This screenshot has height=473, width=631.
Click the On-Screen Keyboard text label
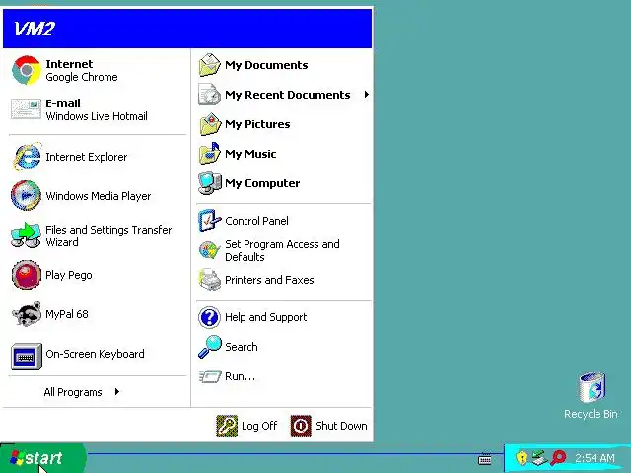(x=95, y=354)
